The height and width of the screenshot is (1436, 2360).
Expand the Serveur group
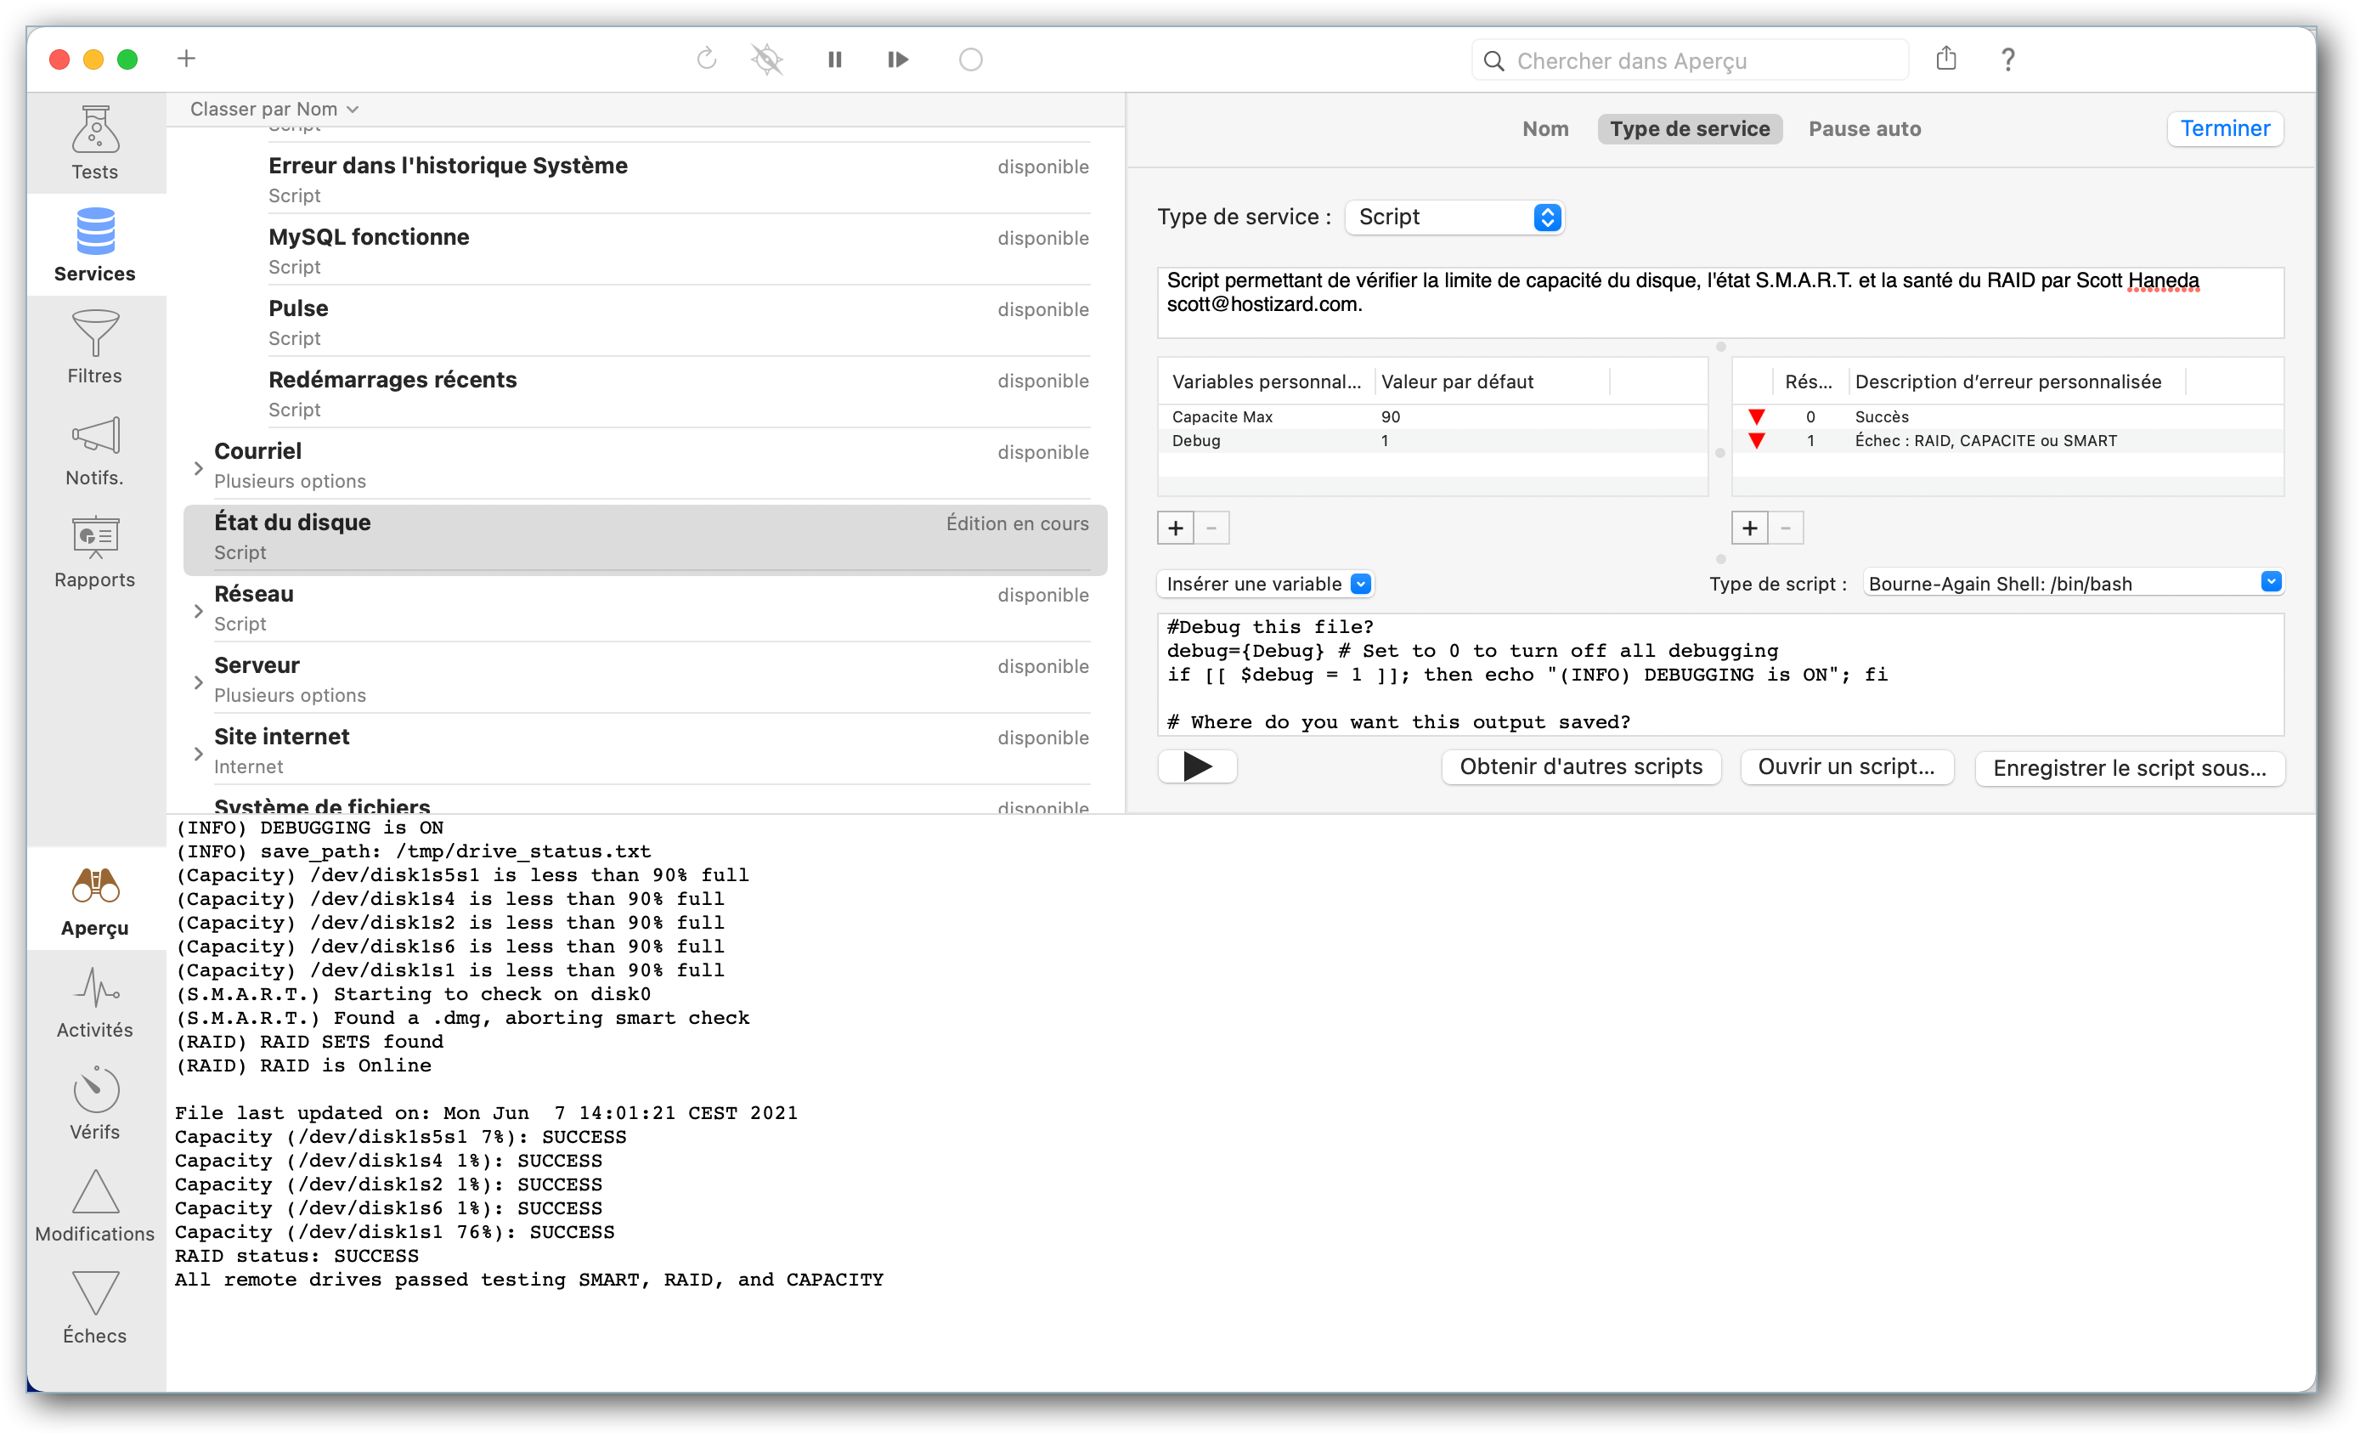pos(198,681)
